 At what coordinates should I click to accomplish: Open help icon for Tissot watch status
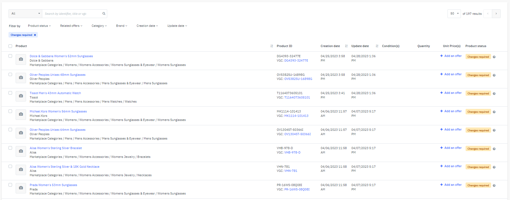494,94
